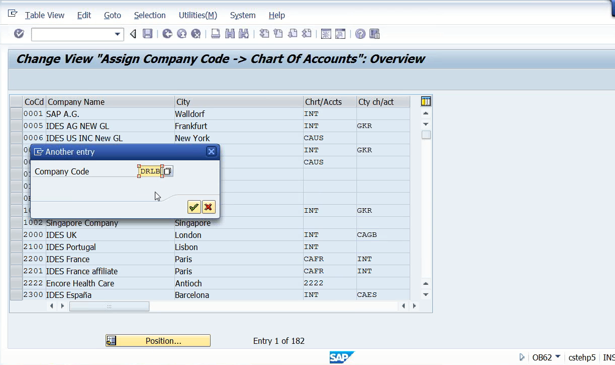Open the command field dropdown arrow

point(118,34)
